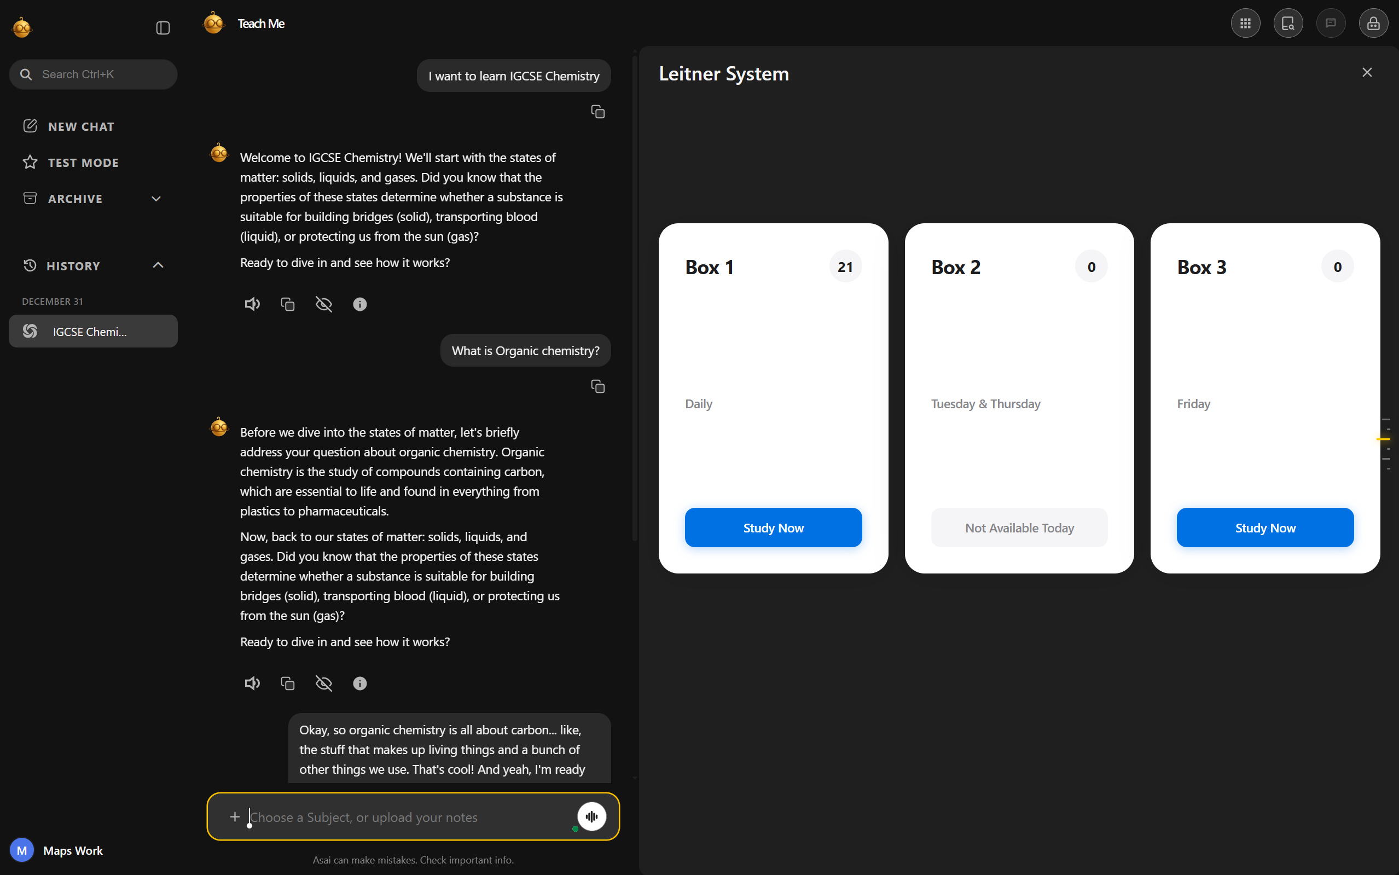Click the Choose a Subject input field
The height and width of the screenshot is (875, 1399).
click(405, 816)
